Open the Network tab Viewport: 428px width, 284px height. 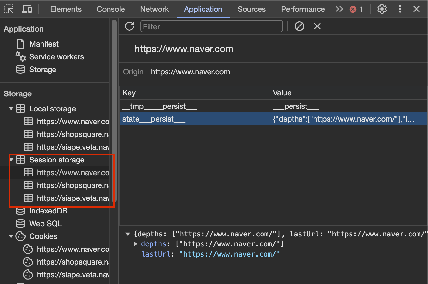click(x=154, y=9)
